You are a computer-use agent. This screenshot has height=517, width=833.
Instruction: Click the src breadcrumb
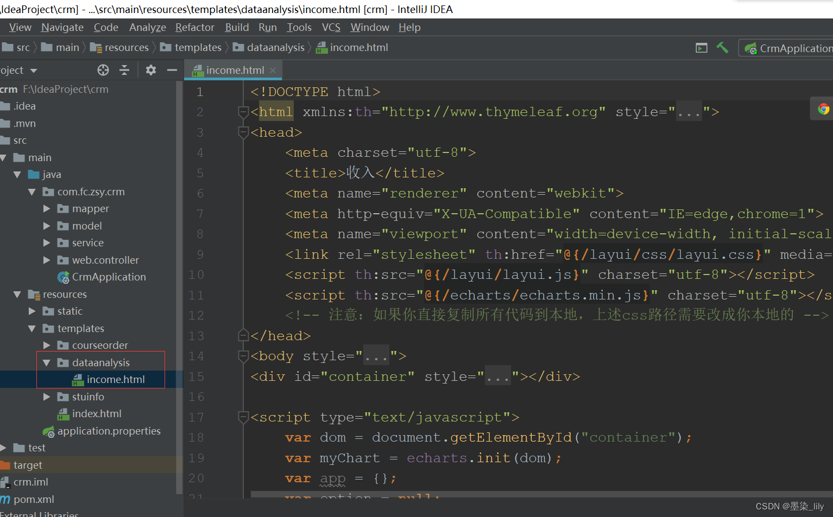pyautogui.click(x=16, y=48)
